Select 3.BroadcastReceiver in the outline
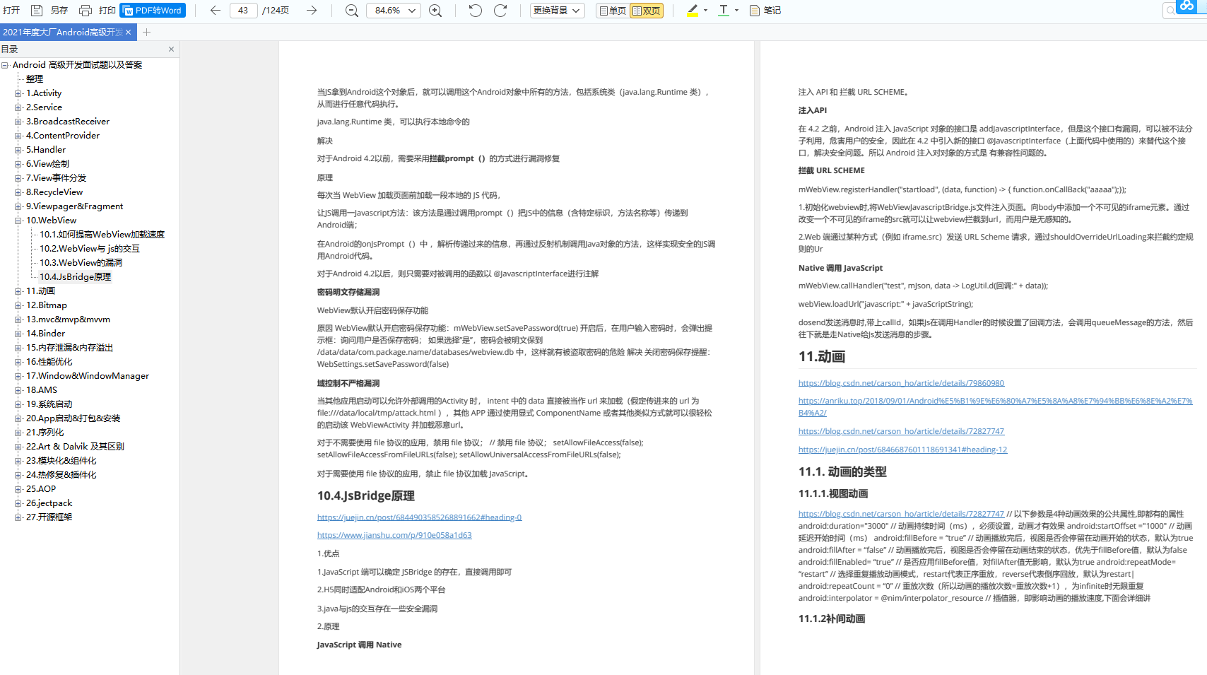The height and width of the screenshot is (675, 1207). pos(68,122)
